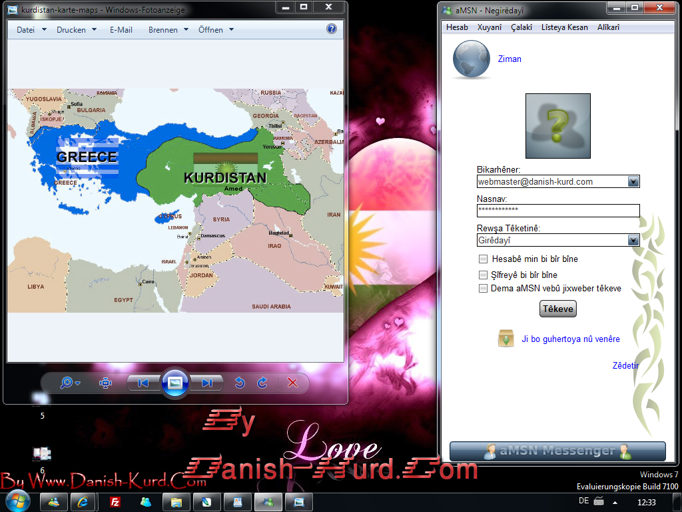Click the question mark display picture
Viewport: 682px width, 512px height.
tap(558, 126)
